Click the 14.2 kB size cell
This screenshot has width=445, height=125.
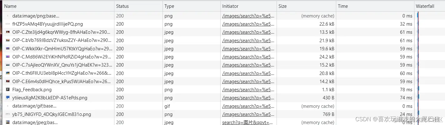point(327,82)
